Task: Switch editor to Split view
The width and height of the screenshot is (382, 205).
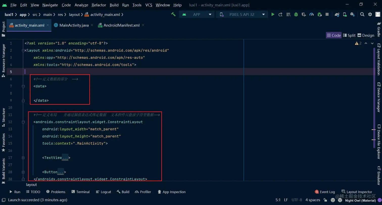Action: pos(349,35)
